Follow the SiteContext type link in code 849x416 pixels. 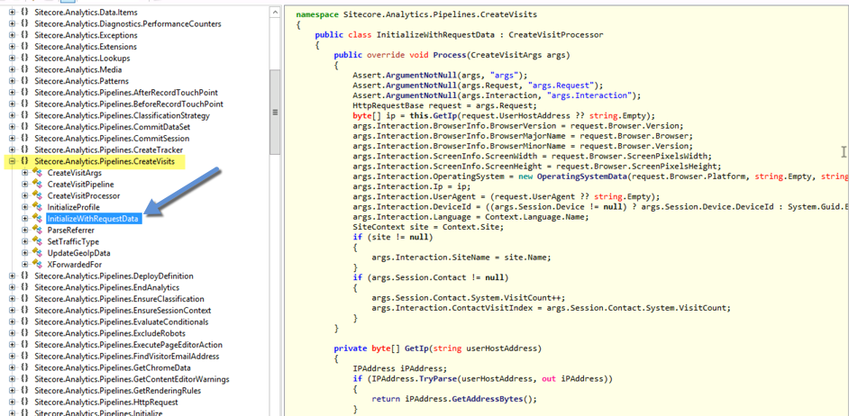tap(379, 227)
